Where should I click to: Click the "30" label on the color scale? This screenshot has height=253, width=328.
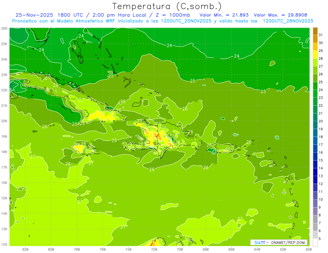tap(321, 43)
